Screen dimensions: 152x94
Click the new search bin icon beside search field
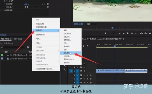pos(28,47)
